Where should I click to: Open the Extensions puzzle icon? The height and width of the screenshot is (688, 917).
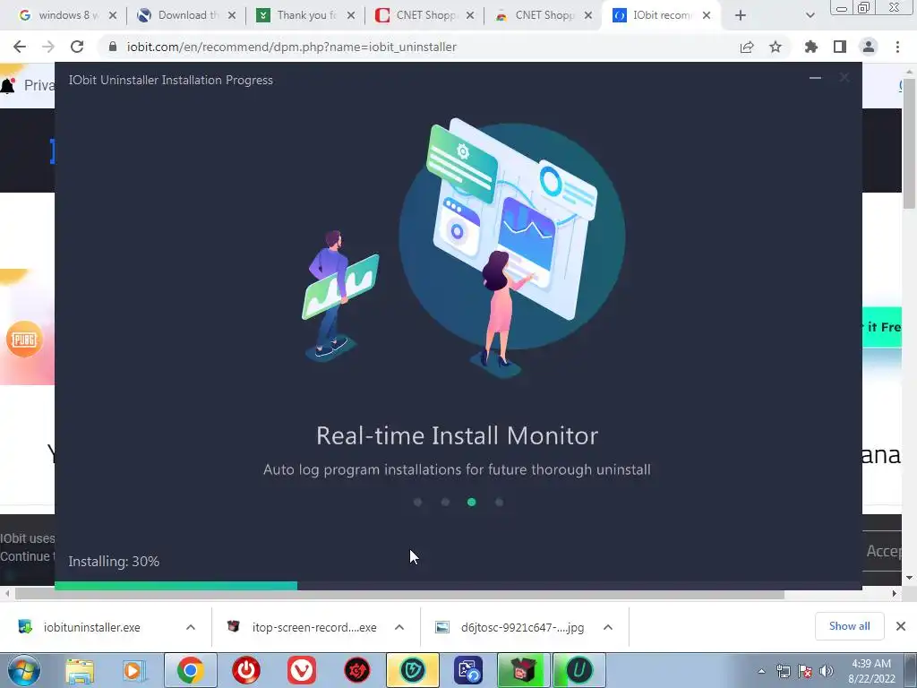(x=811, y=47)
